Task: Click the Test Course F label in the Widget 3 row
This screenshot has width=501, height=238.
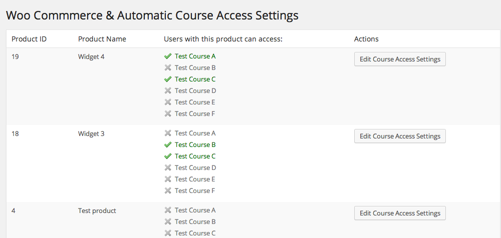Action: tap(195, 190)
